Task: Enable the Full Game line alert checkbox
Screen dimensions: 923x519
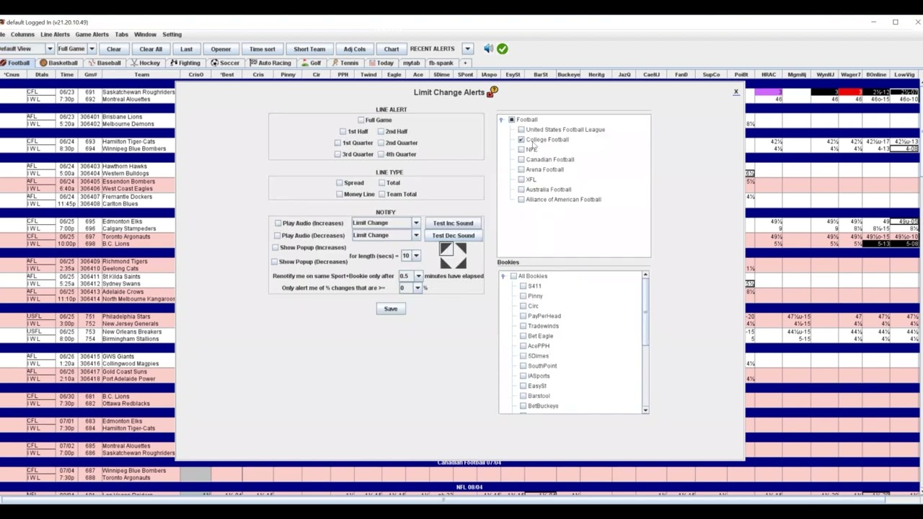Action: tap(361, 120)
